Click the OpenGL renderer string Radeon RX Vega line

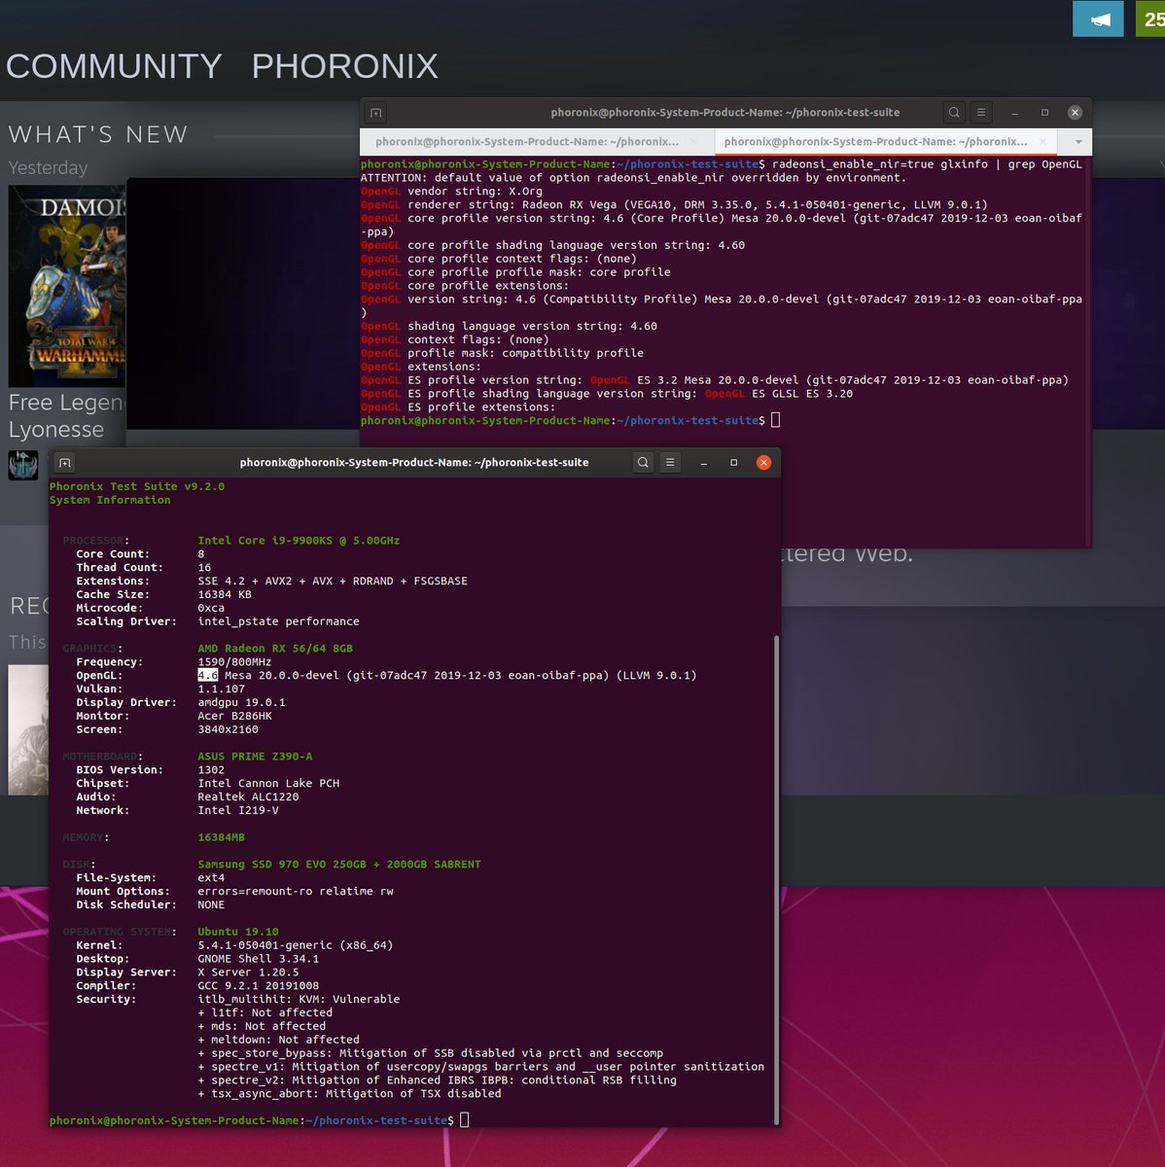[x=674, y=205]
